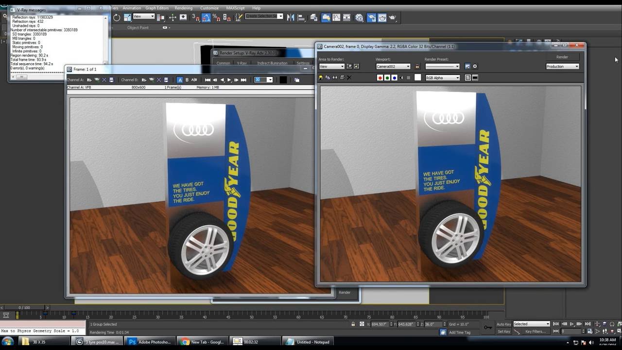Toggle Channel A display button
The height and width of the screenshot is (350, 622).
pyautogui.click(x=180, y=80)
